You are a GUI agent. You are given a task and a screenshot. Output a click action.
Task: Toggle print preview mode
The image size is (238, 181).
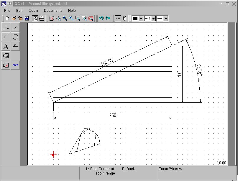tap(35, 18)
